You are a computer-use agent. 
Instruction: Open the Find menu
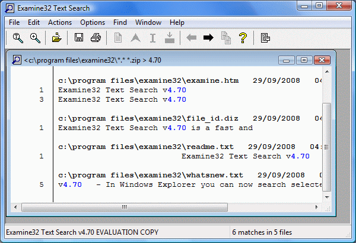coord(120,22)
